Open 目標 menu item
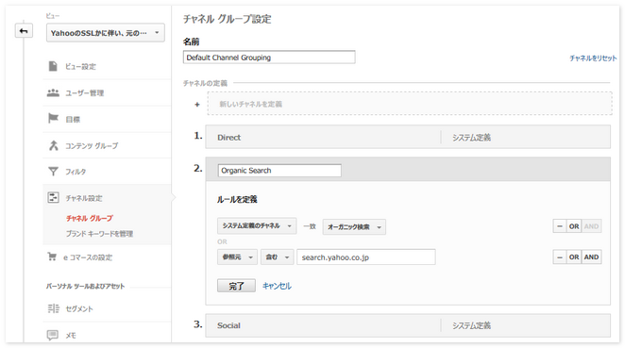625x348 pixels. coord(73,120)
